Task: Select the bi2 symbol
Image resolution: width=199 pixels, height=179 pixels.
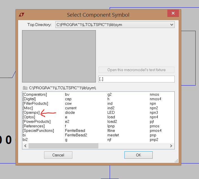Action: pyautogui.click(x=25, y=140)
